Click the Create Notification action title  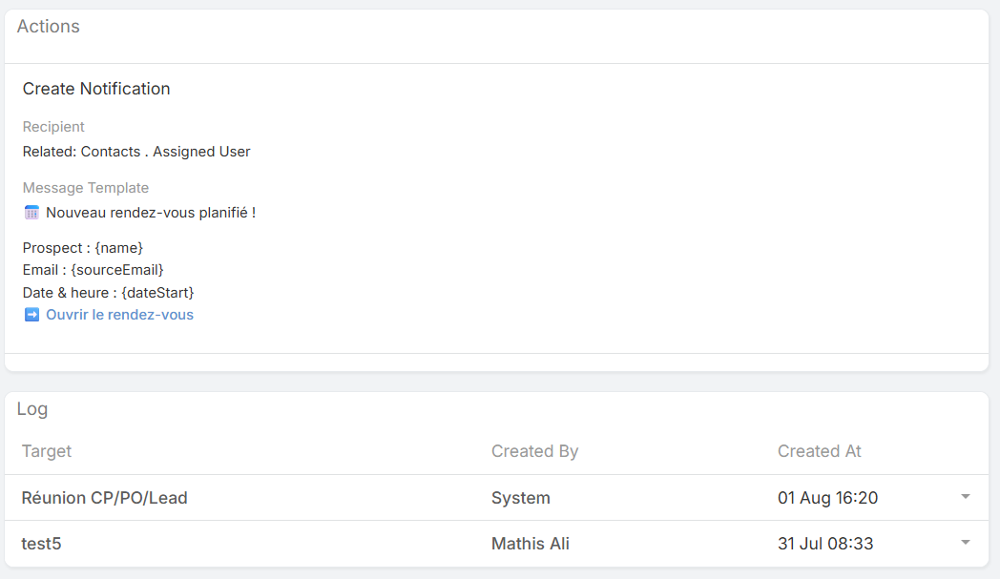(x=96, y=89)
